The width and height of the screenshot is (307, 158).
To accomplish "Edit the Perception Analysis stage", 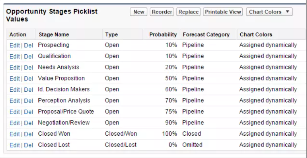I will click(14, 101).
